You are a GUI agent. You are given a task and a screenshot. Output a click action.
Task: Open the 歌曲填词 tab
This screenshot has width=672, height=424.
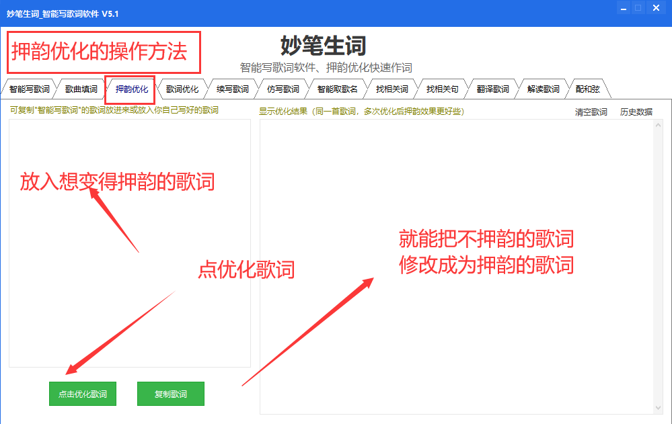pos(81,89)
